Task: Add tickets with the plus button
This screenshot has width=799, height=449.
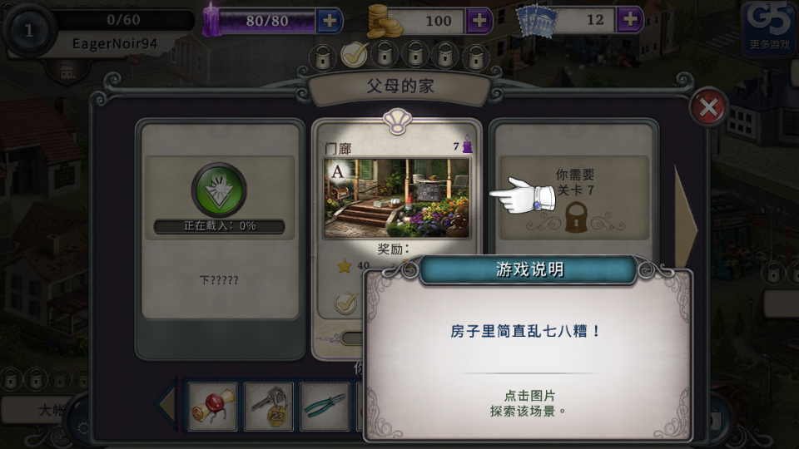Action: coord(630,20)
